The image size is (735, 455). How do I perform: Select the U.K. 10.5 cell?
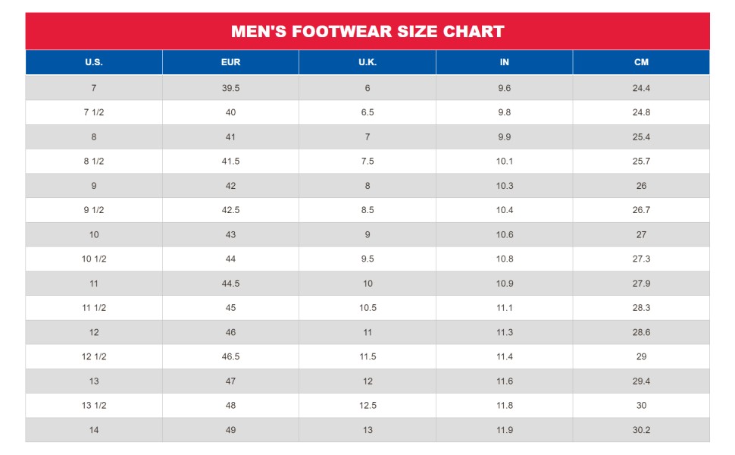click(367, 308)
